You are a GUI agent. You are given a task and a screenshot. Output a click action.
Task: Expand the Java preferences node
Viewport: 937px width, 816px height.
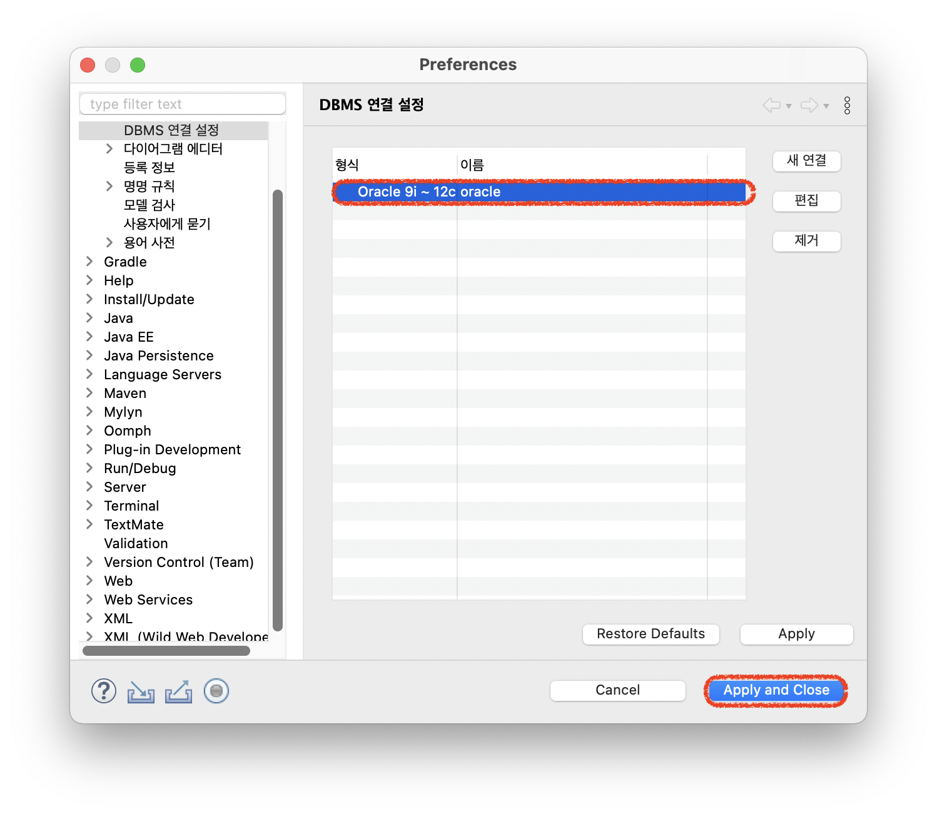click(x=89, y=317)
